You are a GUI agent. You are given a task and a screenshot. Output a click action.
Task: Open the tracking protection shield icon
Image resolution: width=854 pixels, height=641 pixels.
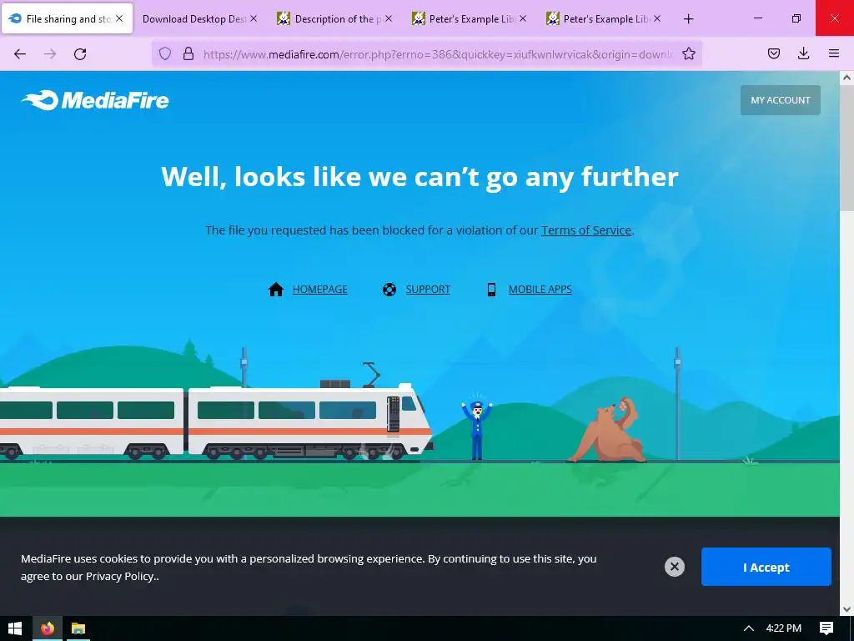(x=165, y=53)
